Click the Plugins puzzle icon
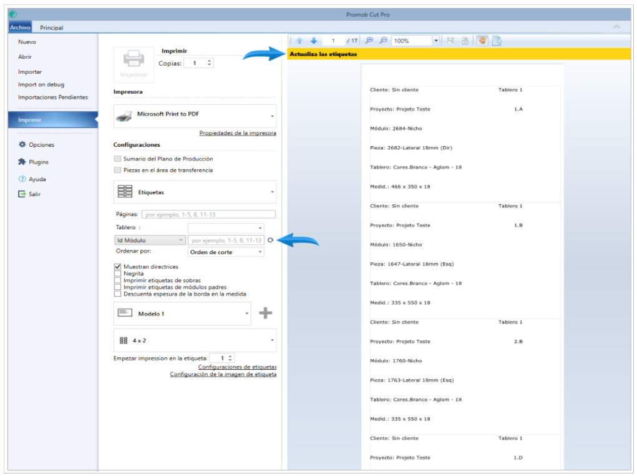The width and height of the screenshot is (637, 476). pos(22,162)
